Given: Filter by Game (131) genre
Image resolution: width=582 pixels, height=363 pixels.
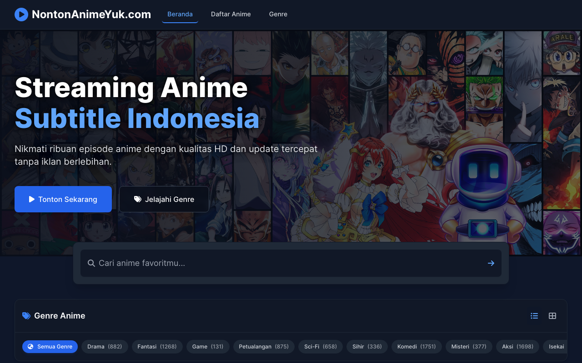Looking at the screenshot, I should click(x=208, y=347).
